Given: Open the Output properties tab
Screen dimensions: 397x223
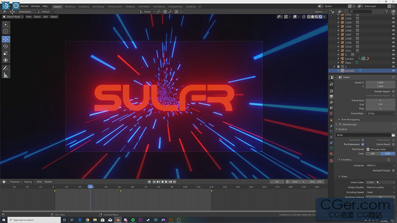Looking at the screenshot, I should 332,96.
